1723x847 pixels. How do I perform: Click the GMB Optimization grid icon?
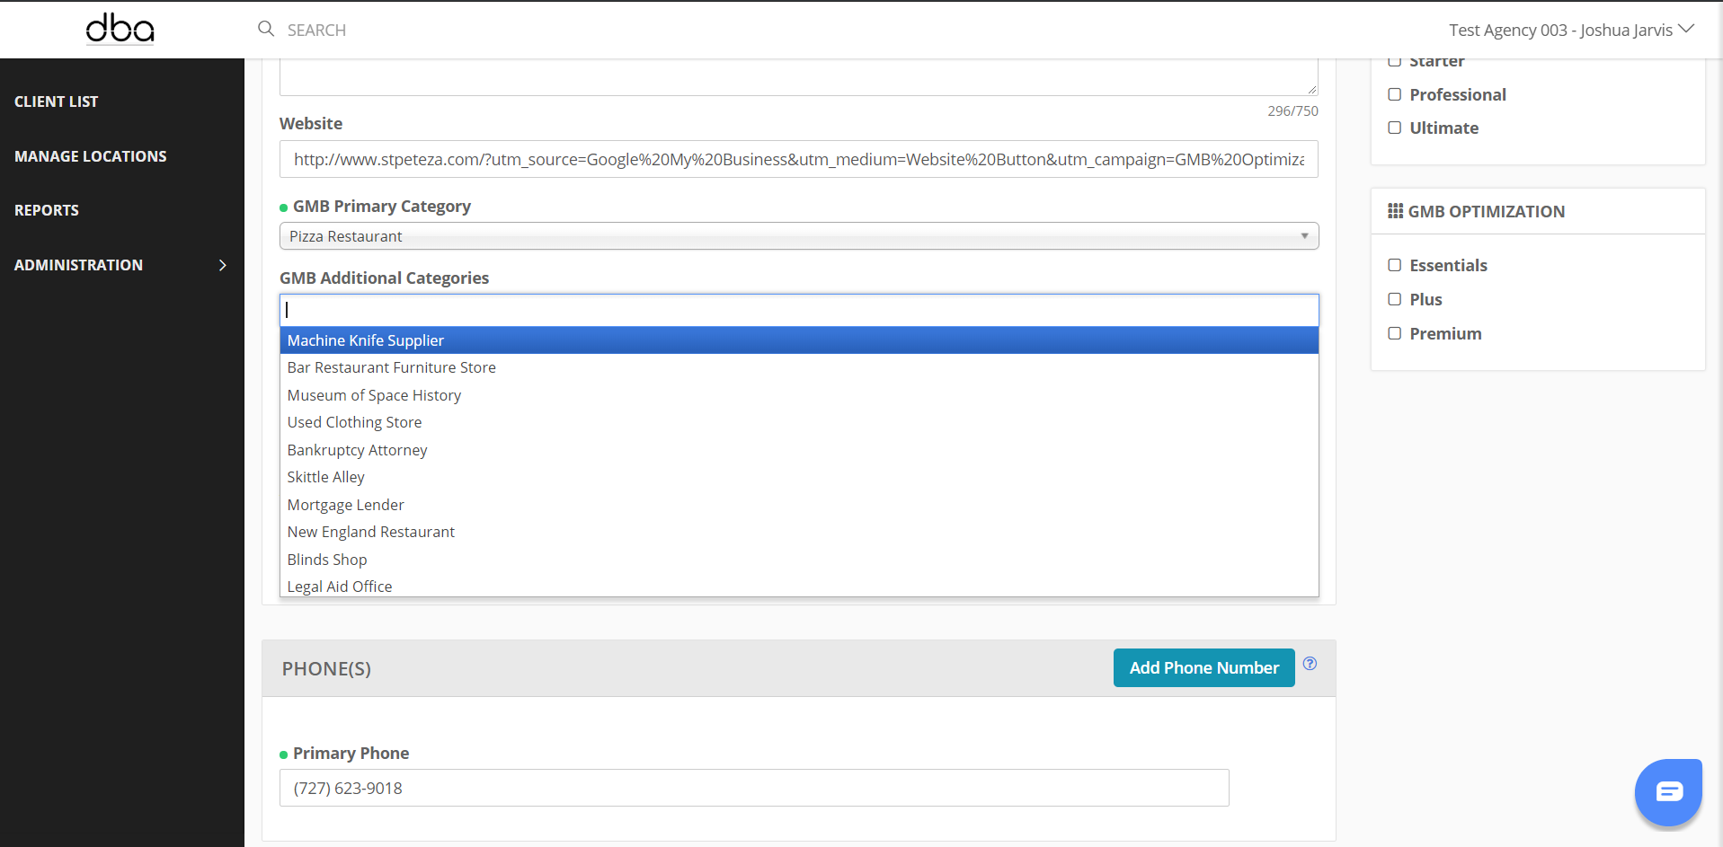[1395, 211]
